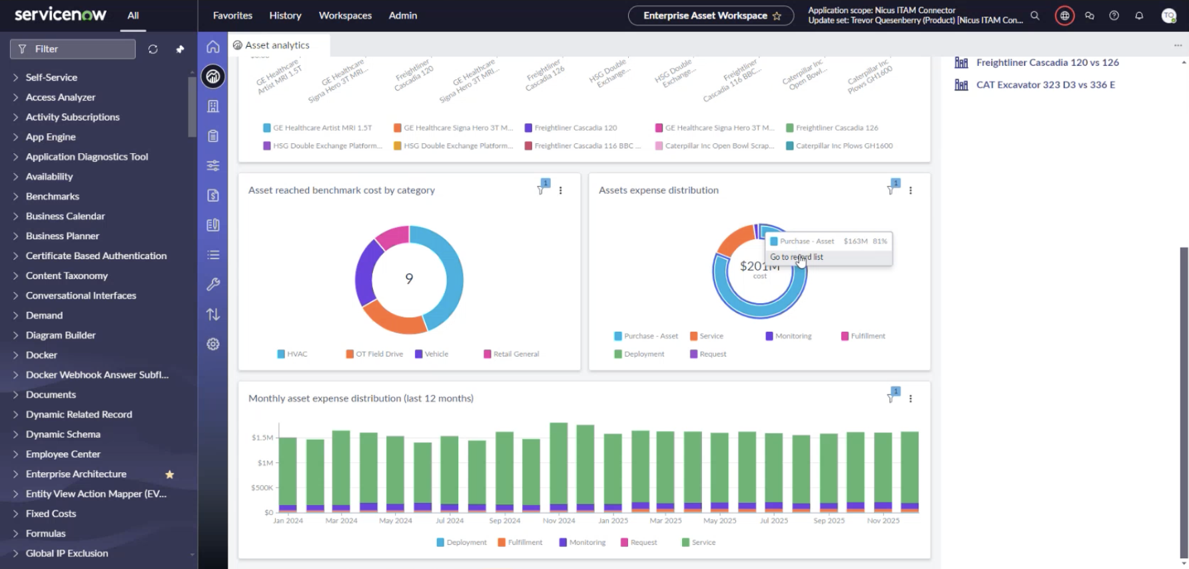Click the Filter navigator input field
The image size is (1189, 569).
tap(73, 49)
